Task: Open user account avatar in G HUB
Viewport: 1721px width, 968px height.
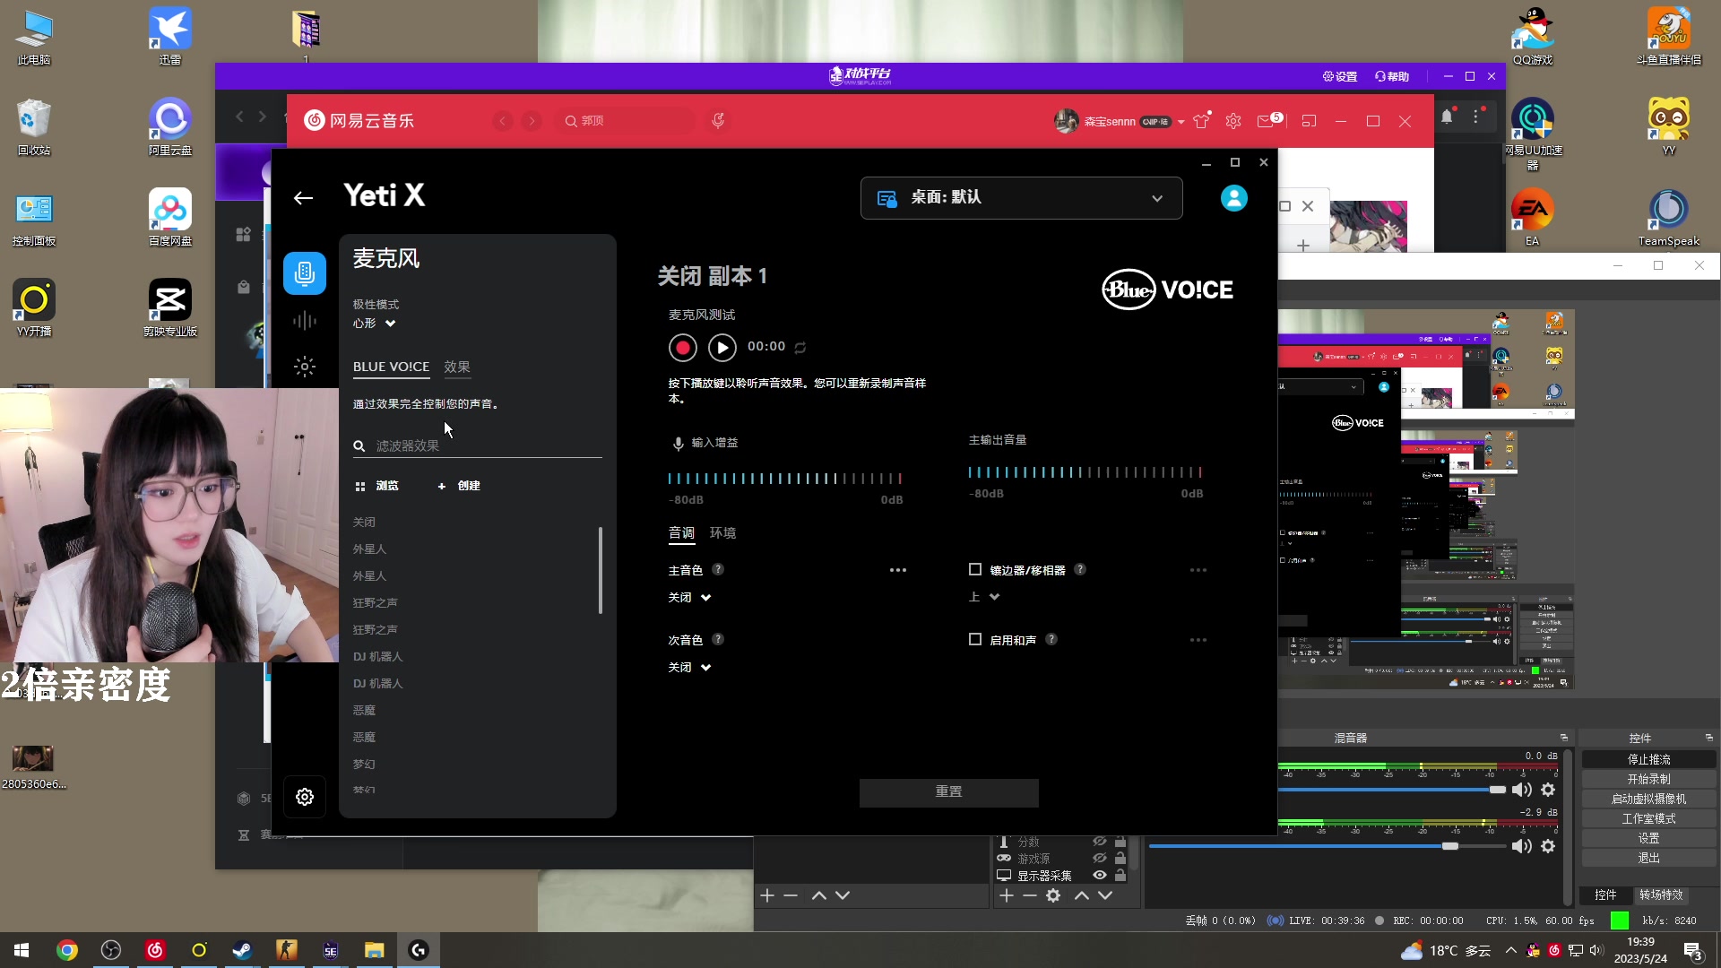Action: click(x=1234, y=198)
